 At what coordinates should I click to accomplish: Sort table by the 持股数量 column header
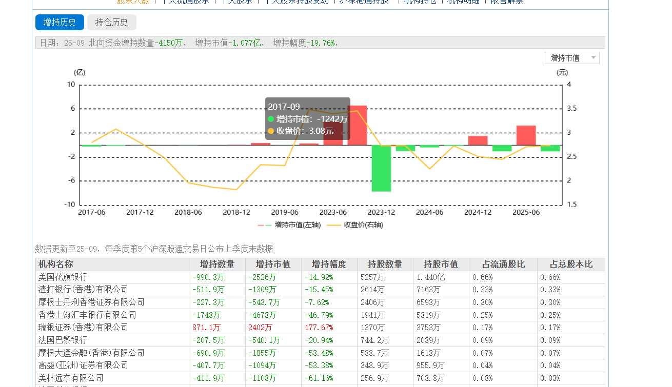tap(385, 264)
